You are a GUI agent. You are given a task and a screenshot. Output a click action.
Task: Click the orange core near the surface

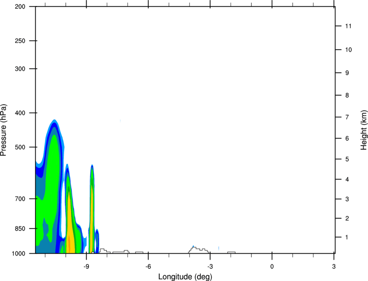[x=69, y=244]
